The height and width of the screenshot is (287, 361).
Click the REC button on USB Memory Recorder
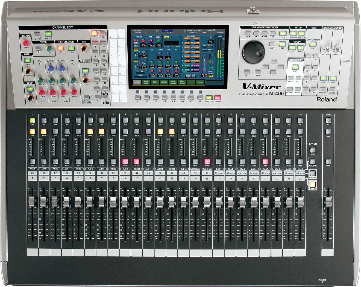pos(272,33)
